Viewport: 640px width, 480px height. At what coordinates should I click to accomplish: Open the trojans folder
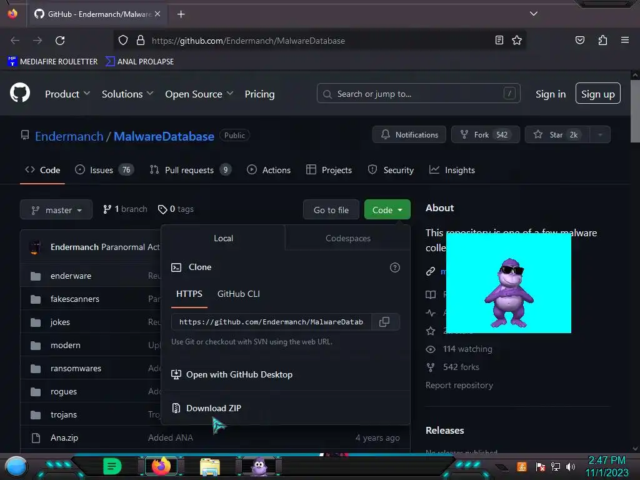tap(63, 415)
